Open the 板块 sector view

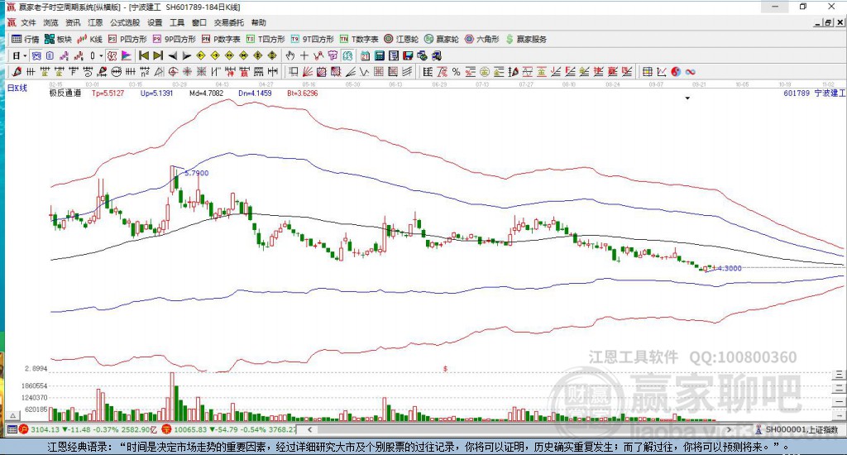click(58, 39)
